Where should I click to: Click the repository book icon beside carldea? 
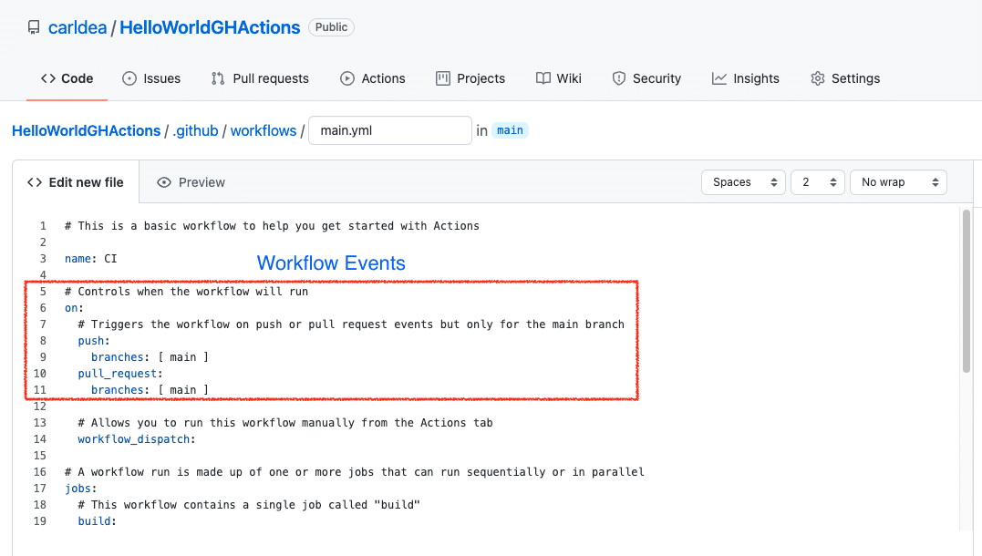click(x=34, y=27)
